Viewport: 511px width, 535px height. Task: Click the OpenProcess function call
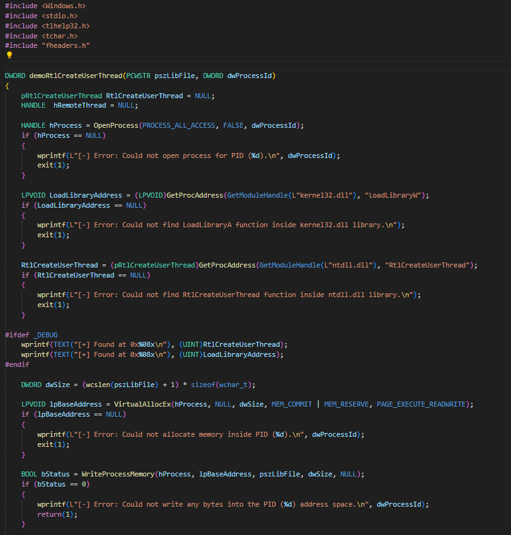[116, 125]
